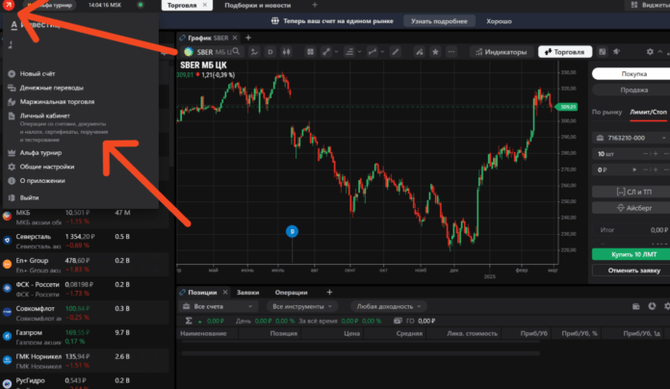Toggle the Торговля trading panel button
Viewport: 670px width, 389px height.
click(x=565, y=52)
